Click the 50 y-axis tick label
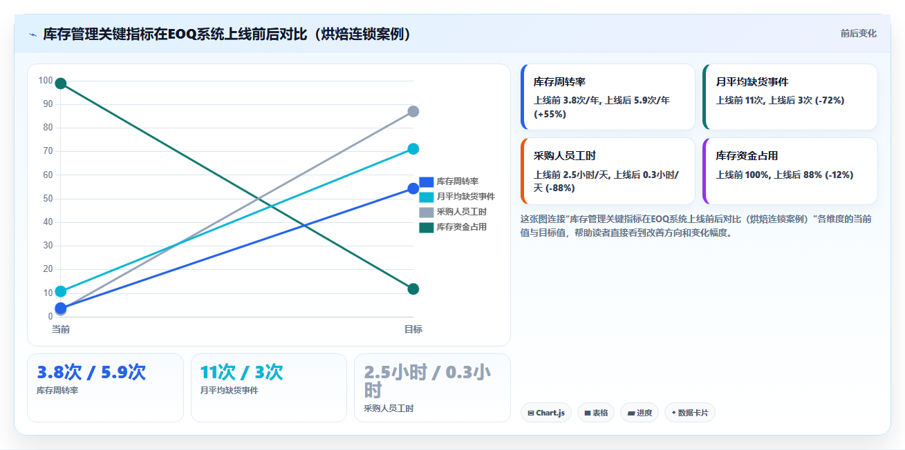This screenshot has height=450, width=905. (48, 199)
